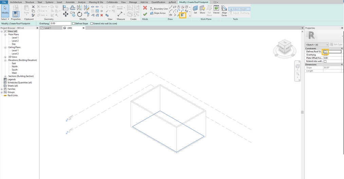Switch to the Level 1 view tab
344x179 pixels.
click(x=48, y=28)
